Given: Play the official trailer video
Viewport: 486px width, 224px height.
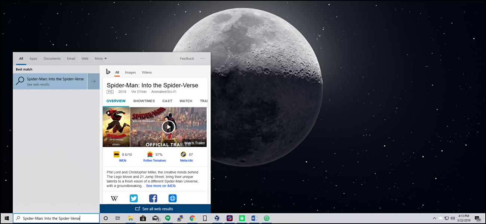Looking at the screenshot, I should pyautogui.click(x=168, y=127).
